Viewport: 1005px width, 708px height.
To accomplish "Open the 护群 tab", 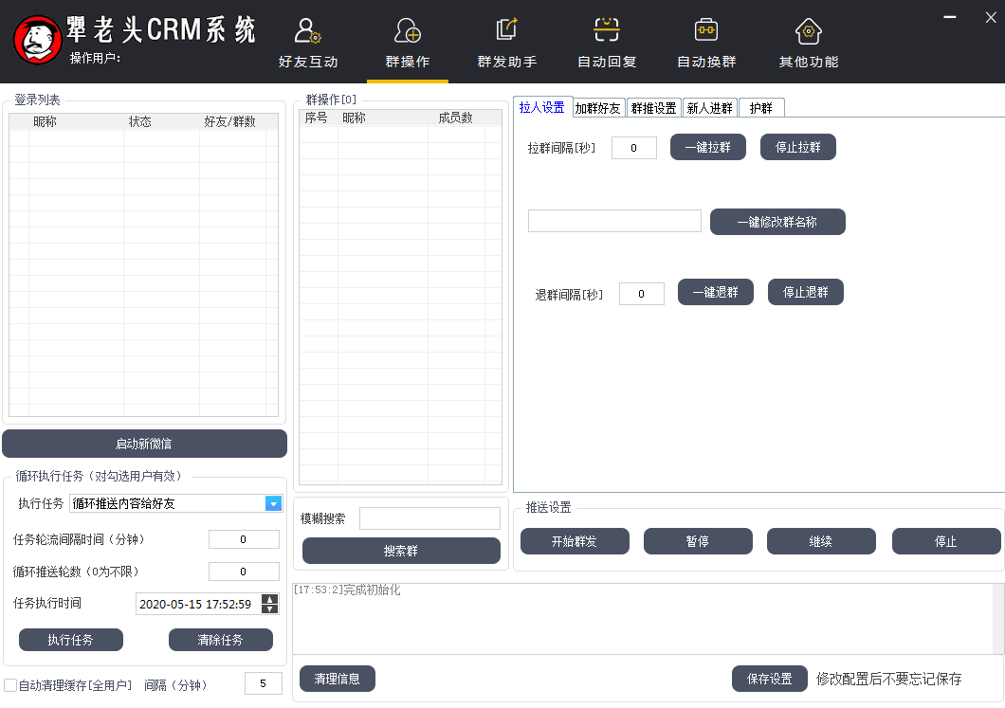I will pos(760,108).
